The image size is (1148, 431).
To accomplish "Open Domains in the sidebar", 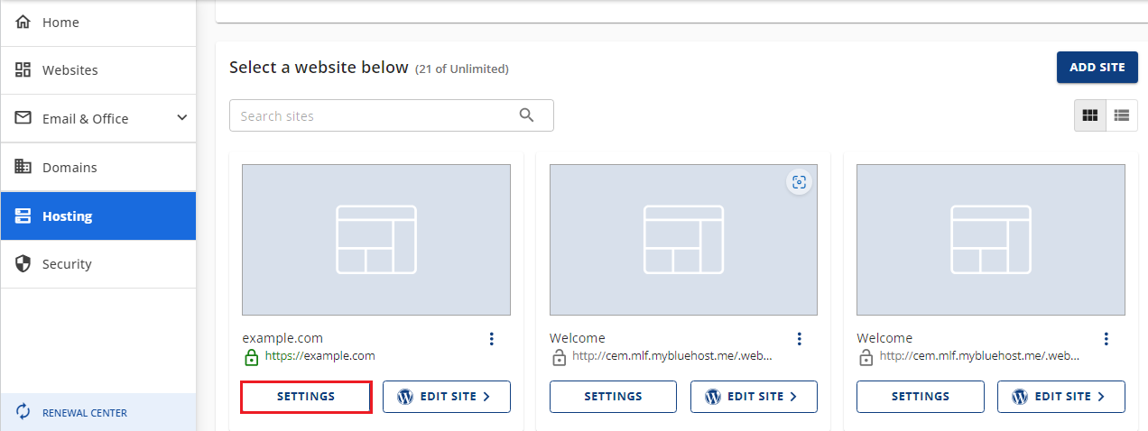I will coord(97,167).
